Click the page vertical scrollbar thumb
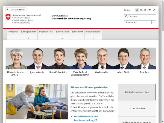The width and height of the screenshot is (164, 123). tap(163, 17)
